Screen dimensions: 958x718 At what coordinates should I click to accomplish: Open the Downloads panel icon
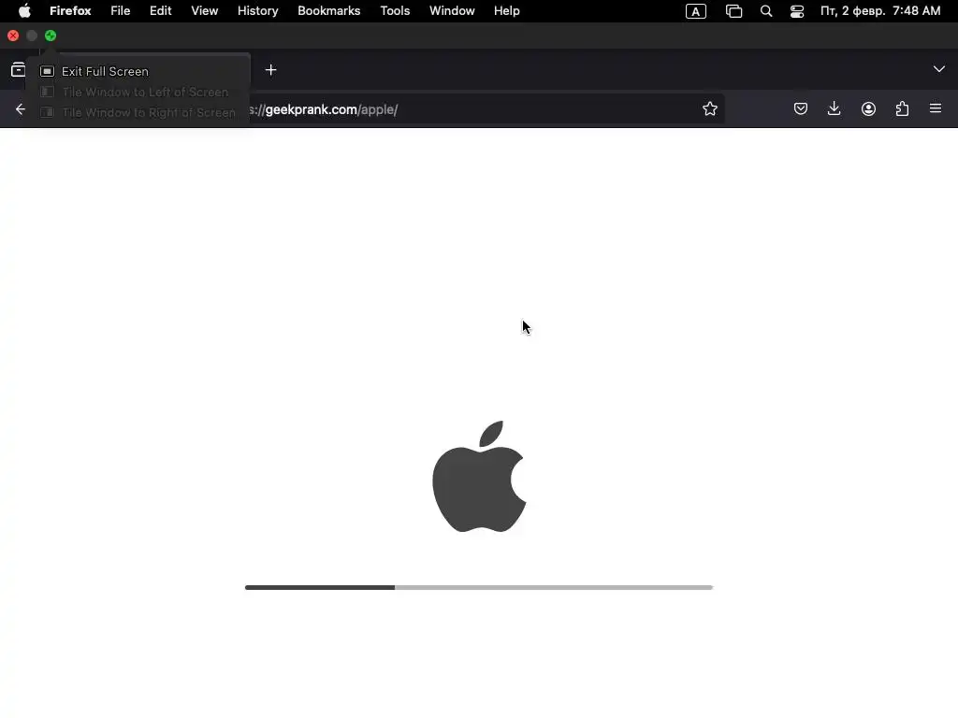[x=834, y=109]
